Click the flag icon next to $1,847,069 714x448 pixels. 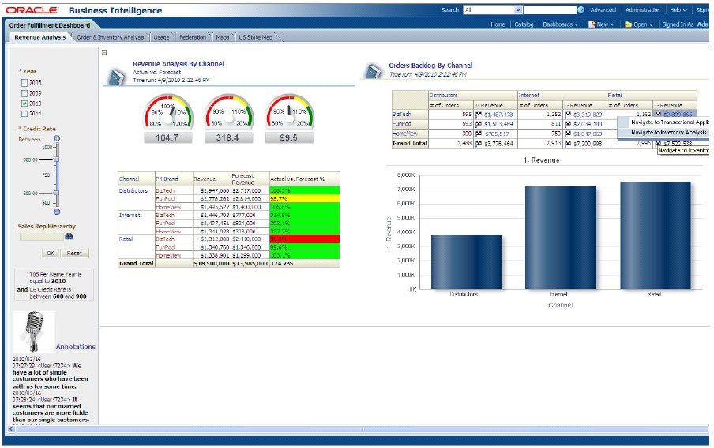[568, 134]
